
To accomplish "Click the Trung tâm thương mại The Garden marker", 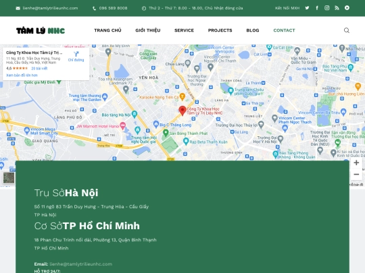I will (105, 96).
